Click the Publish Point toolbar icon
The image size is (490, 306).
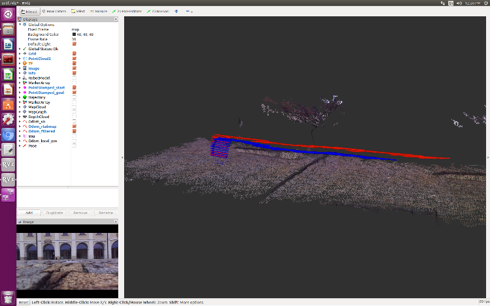click(176, 11)
